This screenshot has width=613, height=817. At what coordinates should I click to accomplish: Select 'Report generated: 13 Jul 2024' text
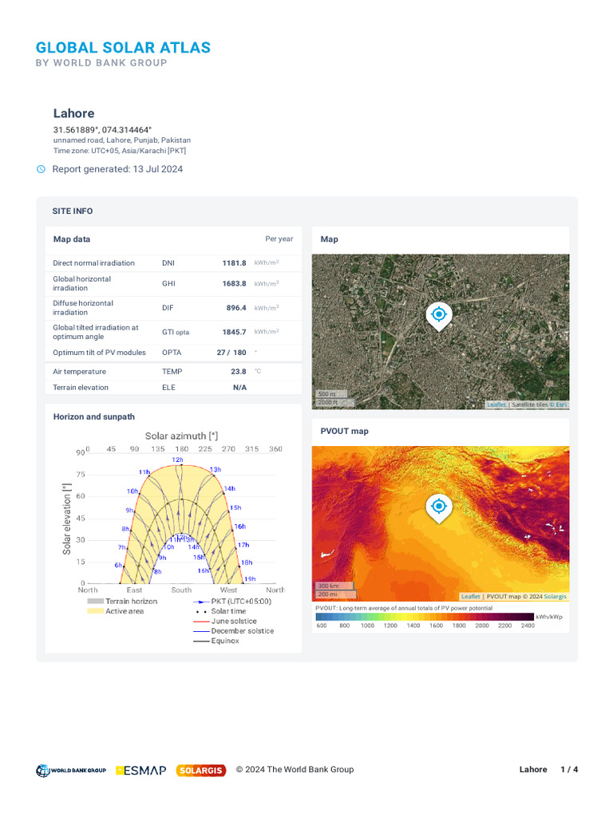pos(117,169)
